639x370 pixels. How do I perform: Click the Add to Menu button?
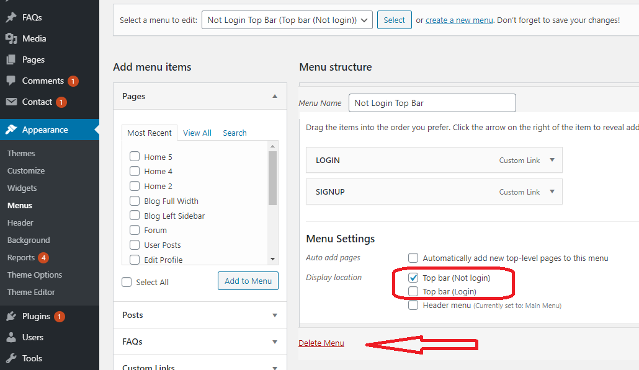248,281
